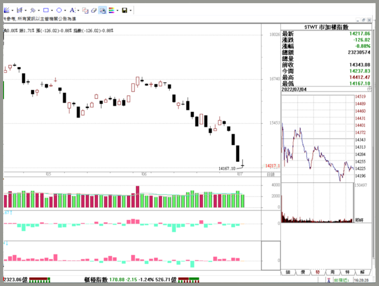379x286 pixels.
Task: Click the 今開 value 14237.83
Action: point(360,71)
